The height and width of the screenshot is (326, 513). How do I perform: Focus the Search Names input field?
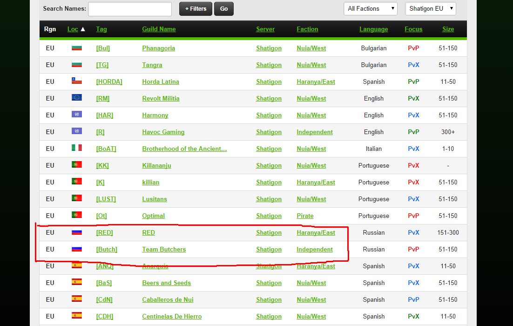pos(130,9)
